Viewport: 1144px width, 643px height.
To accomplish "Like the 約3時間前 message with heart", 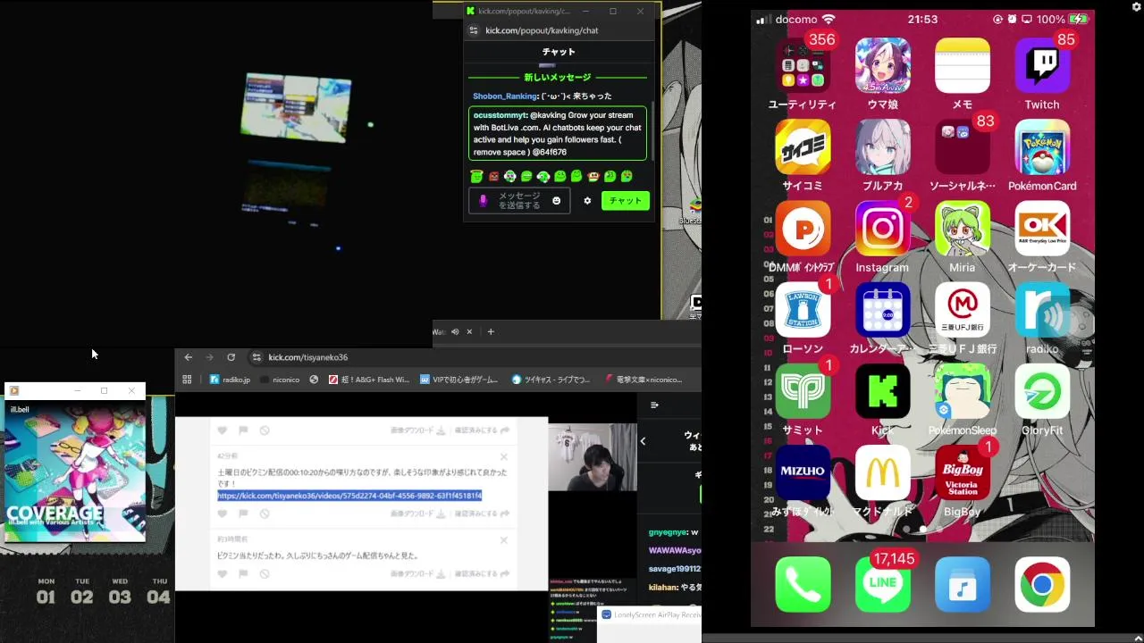I will 223,574.
